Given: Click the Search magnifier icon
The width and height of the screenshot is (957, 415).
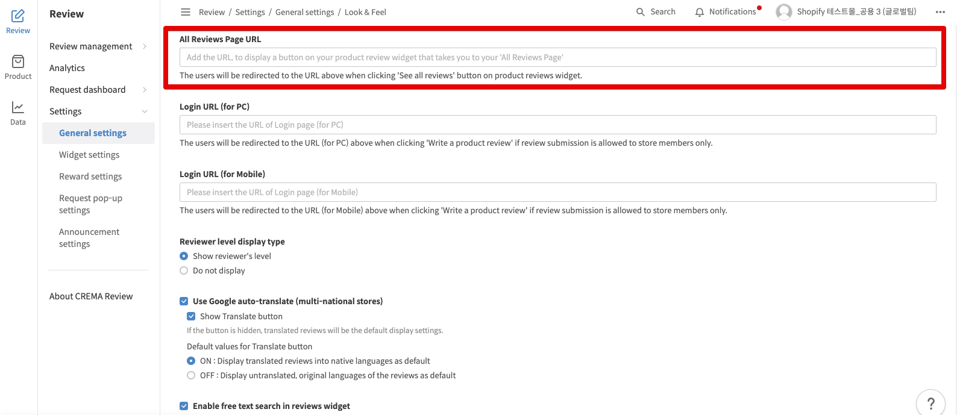Looking at the screenshot, I should click(641, 12).
